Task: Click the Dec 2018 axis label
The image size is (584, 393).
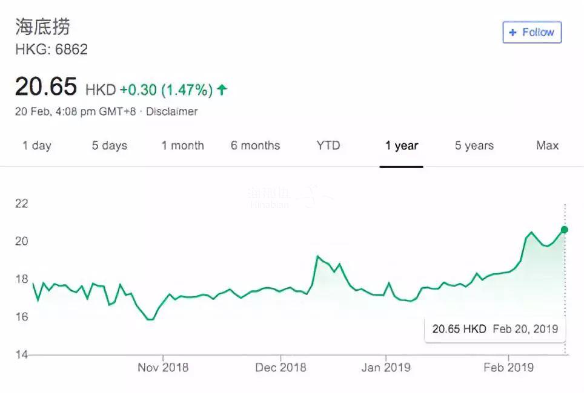Action: tap(281, 367)
